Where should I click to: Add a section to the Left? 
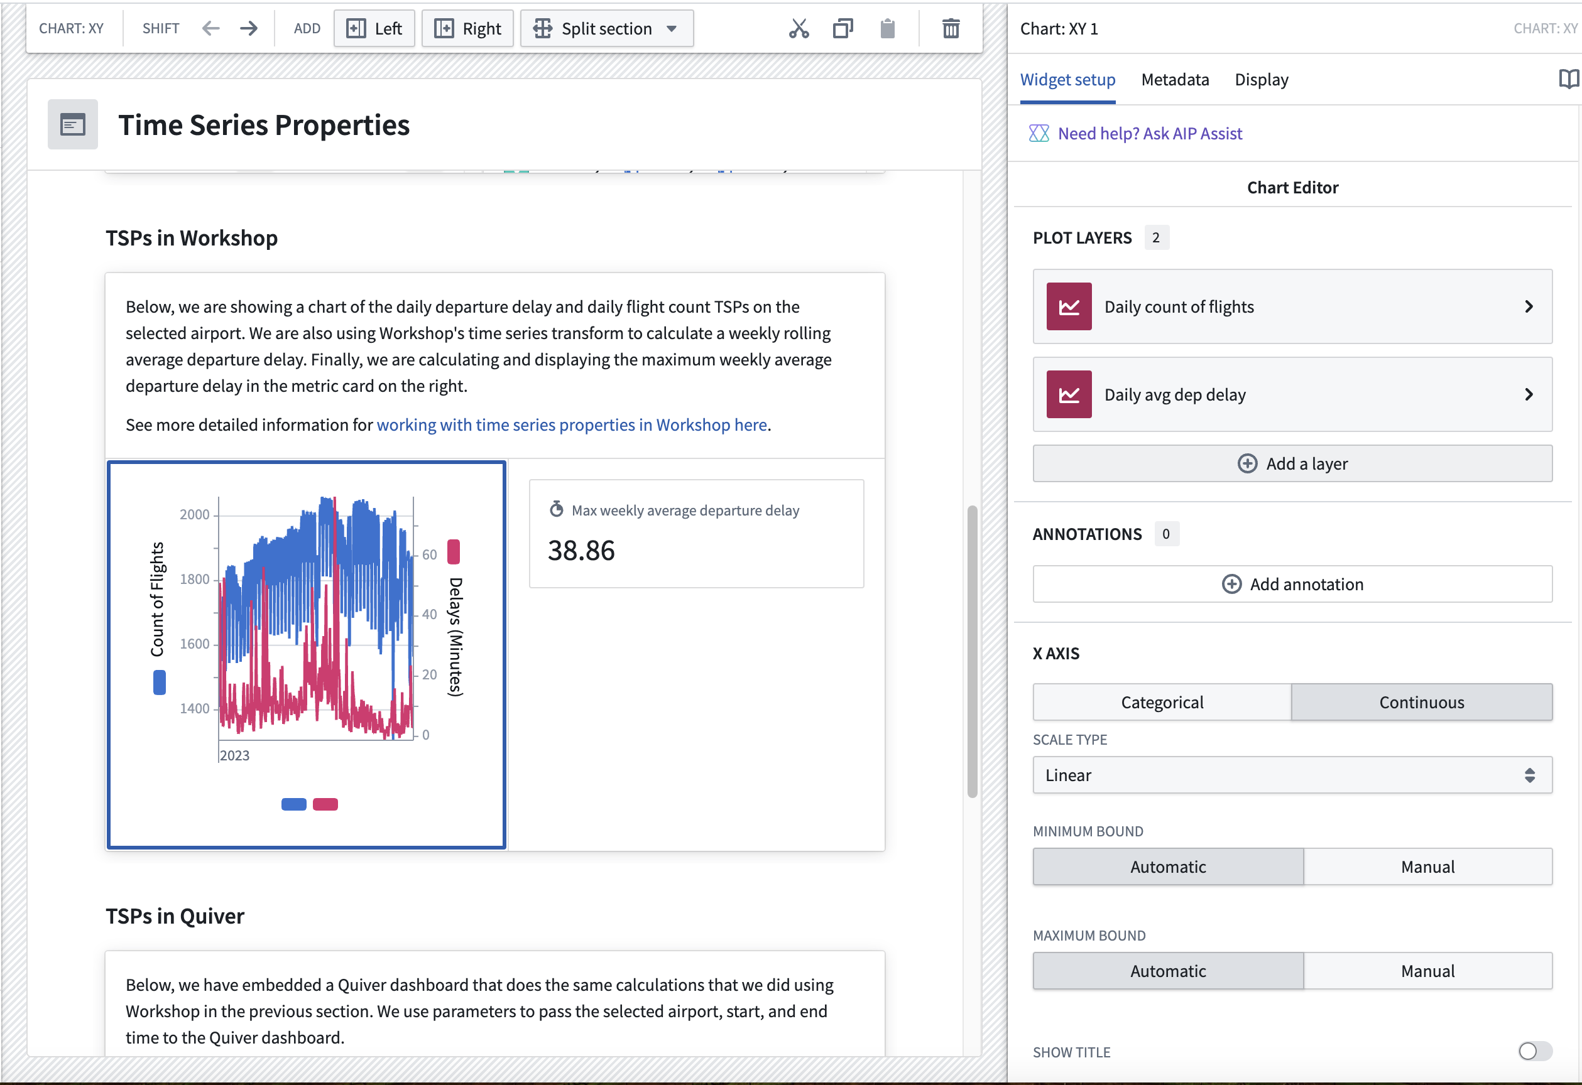374,29
